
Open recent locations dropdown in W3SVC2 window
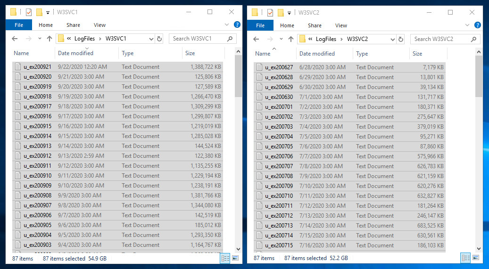point(281,39)
